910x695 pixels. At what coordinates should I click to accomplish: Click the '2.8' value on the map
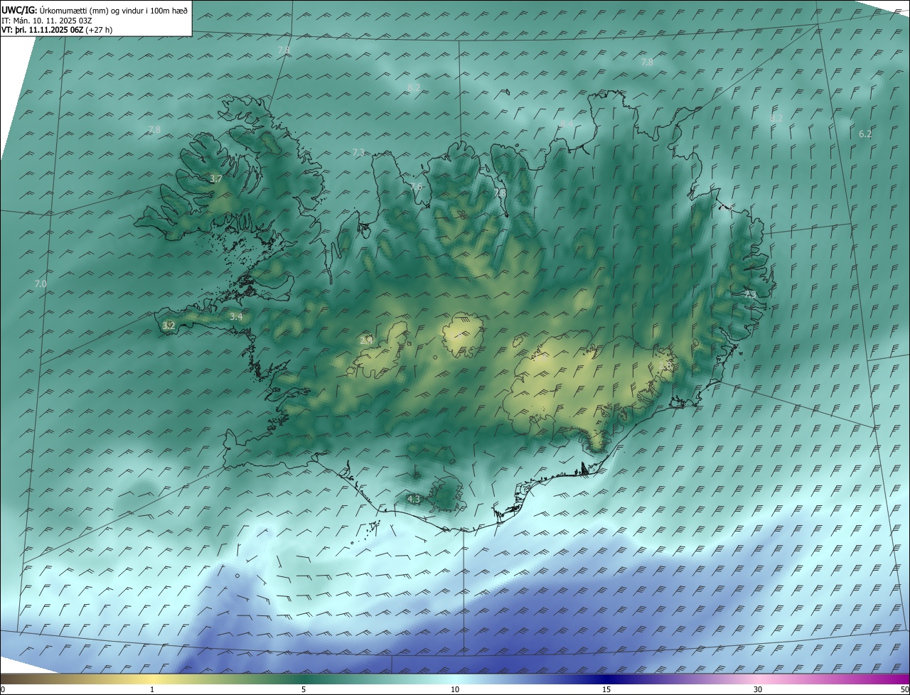click(x=665, y=365)
